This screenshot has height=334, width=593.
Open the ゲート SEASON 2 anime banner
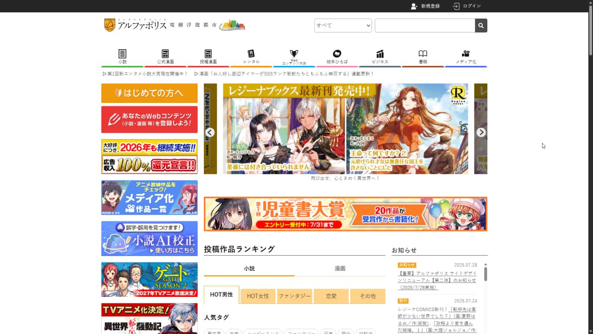[x=150, y=279]
